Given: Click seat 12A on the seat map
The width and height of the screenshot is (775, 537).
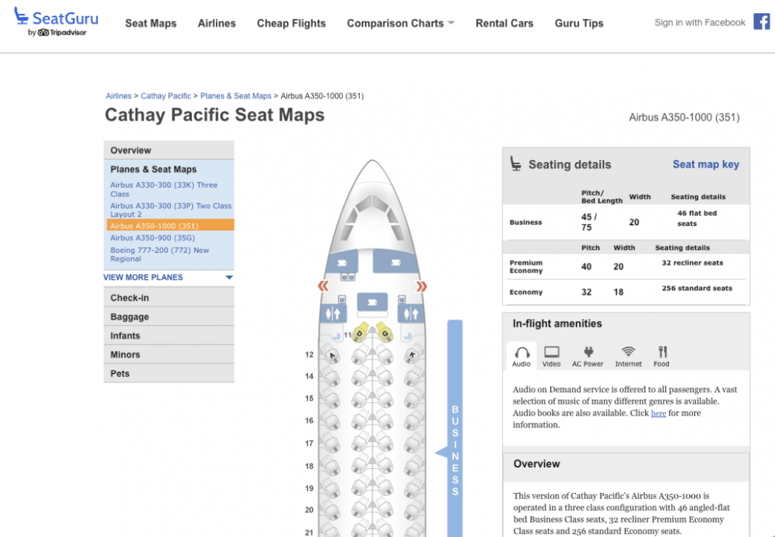Looking at the screenshot, I should click(x=332, y=356).
